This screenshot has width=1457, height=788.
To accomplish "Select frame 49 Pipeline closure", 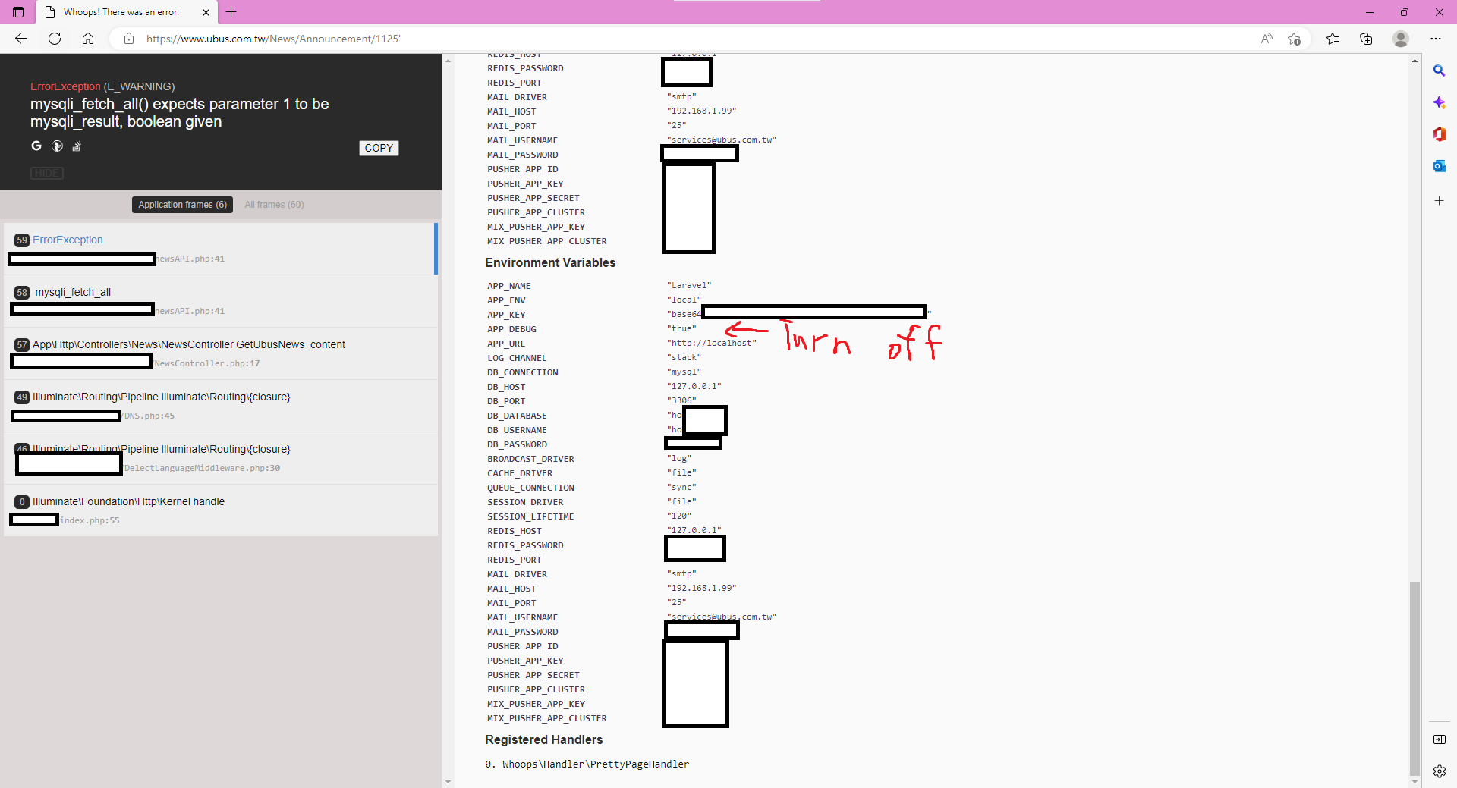I will click(x=220, y=406).
